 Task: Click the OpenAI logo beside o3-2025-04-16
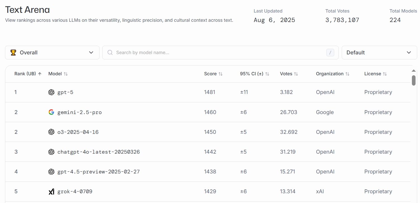tap(51, 132)
